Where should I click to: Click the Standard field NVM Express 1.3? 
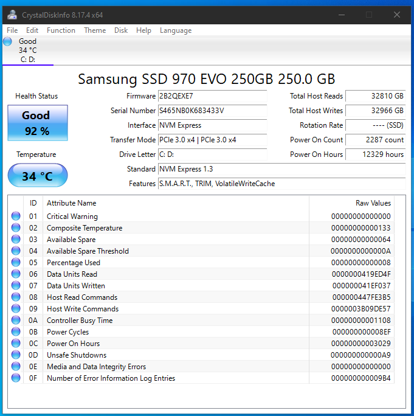click(281, 169)
